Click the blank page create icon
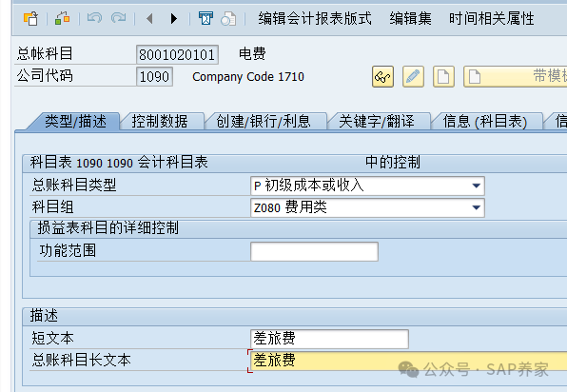The width and height of the screenshot is (567, 392). click(443, 77)
